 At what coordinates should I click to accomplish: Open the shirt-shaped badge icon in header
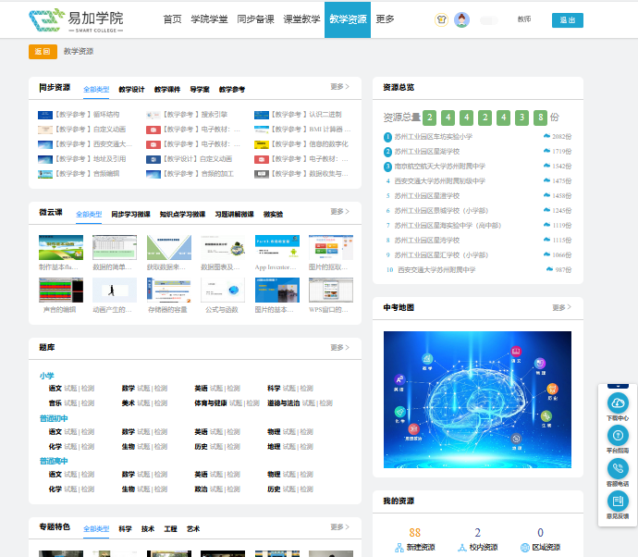coord(441,19)
